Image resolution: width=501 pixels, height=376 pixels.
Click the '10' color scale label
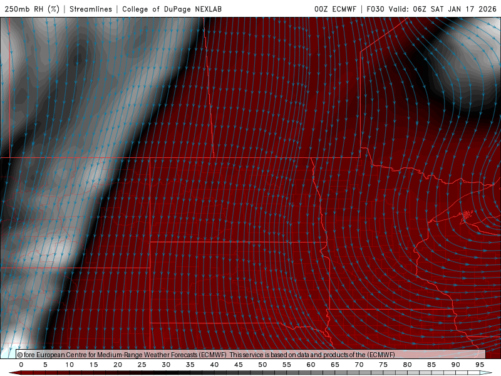click(70, 365)
